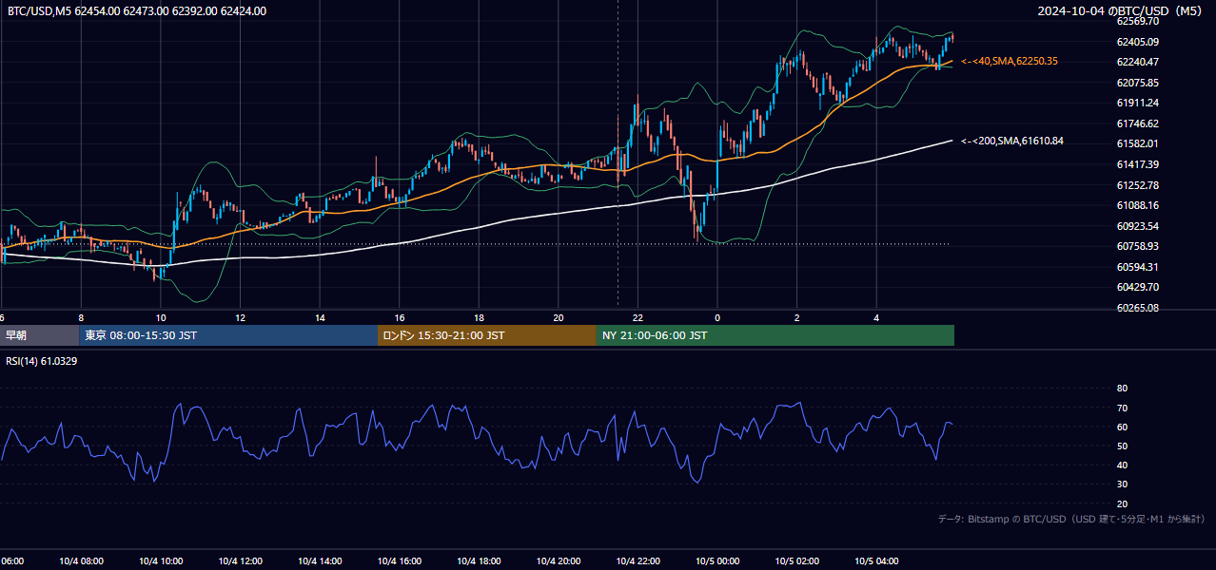Click RSI scale value 50
Image resolution: width=1216 pixels, height=570 pixels.
(x=1122, y=446)
